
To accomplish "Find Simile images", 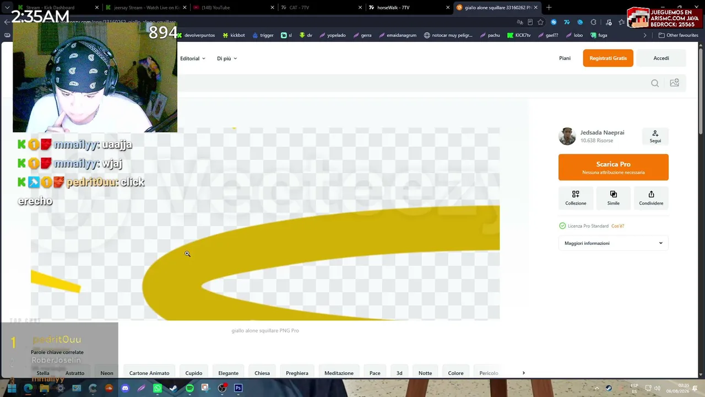I will coord(613,198).
